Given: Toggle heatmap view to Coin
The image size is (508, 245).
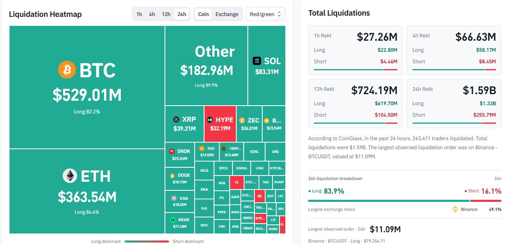Looking at the screenshot, I should (x=203, y=14).
